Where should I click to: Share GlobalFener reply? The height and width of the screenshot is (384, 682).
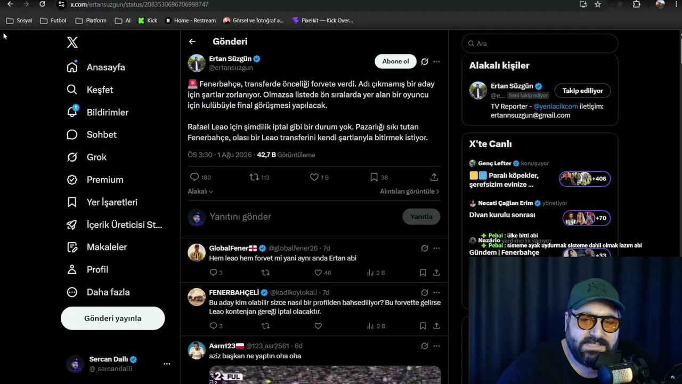436,273
